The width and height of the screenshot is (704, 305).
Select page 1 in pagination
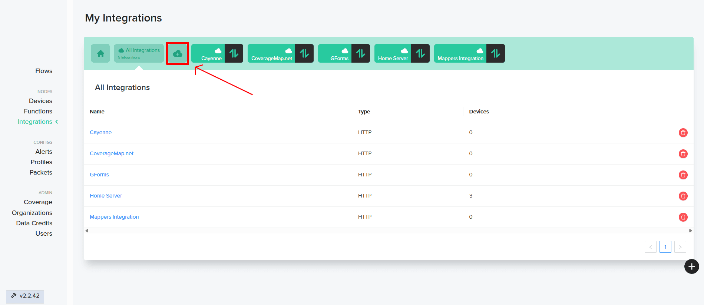coord(665,247)
